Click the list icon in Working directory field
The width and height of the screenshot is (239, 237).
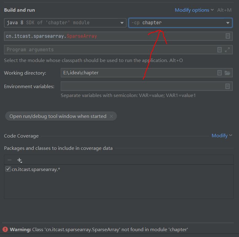coord(219,73)
